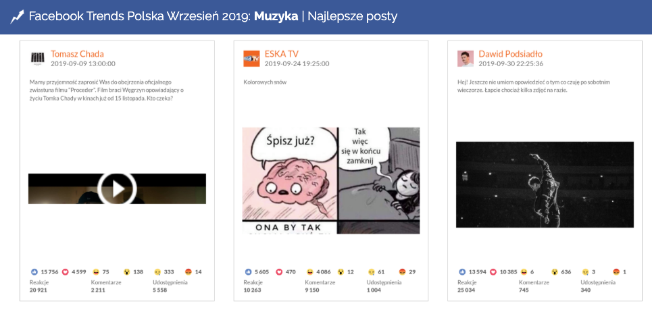Click heart reaction on Dawid Podsiadło post
Screen dimensions: 652x312
[x=493, y=272]
